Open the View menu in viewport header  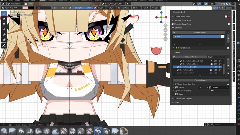click(31, 4)
